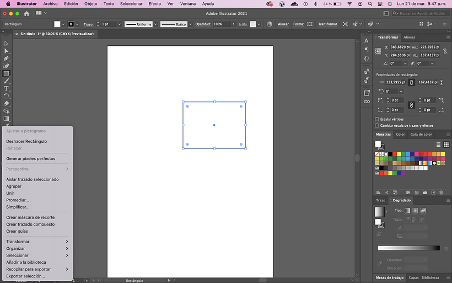Toggle constrain width and height proportions
The height and width of the screenshot is (283, 452).
pos(445,51)
